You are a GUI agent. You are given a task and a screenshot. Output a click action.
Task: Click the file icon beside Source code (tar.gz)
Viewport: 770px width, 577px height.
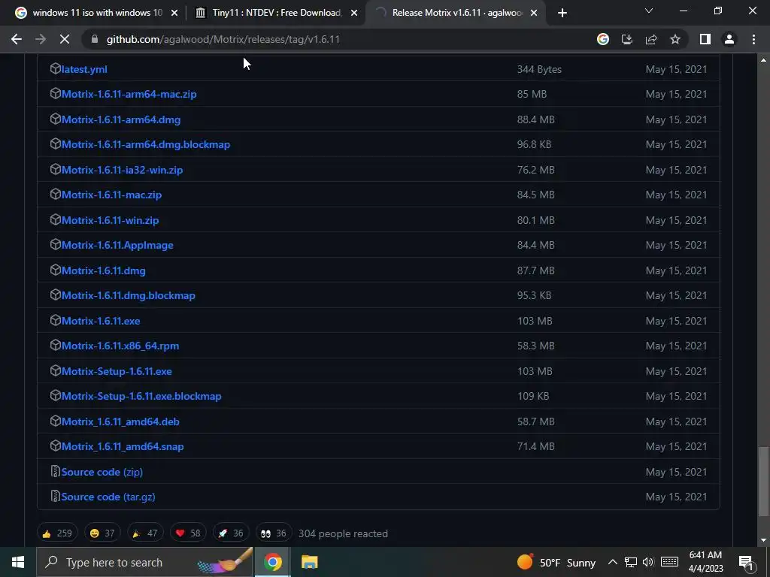(56, 497)
